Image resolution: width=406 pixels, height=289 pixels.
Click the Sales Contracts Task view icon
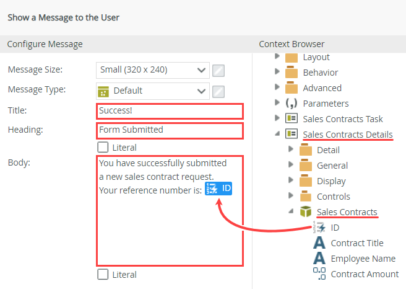pyautogui.click(x=292, y=118)
